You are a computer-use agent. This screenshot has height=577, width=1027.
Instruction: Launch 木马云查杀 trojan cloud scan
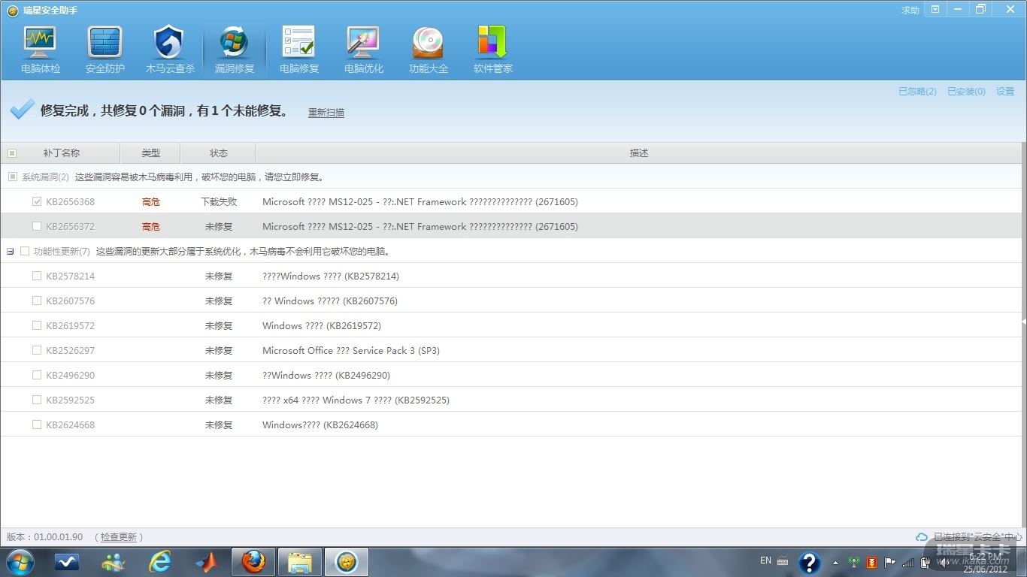tap(170, 50)
